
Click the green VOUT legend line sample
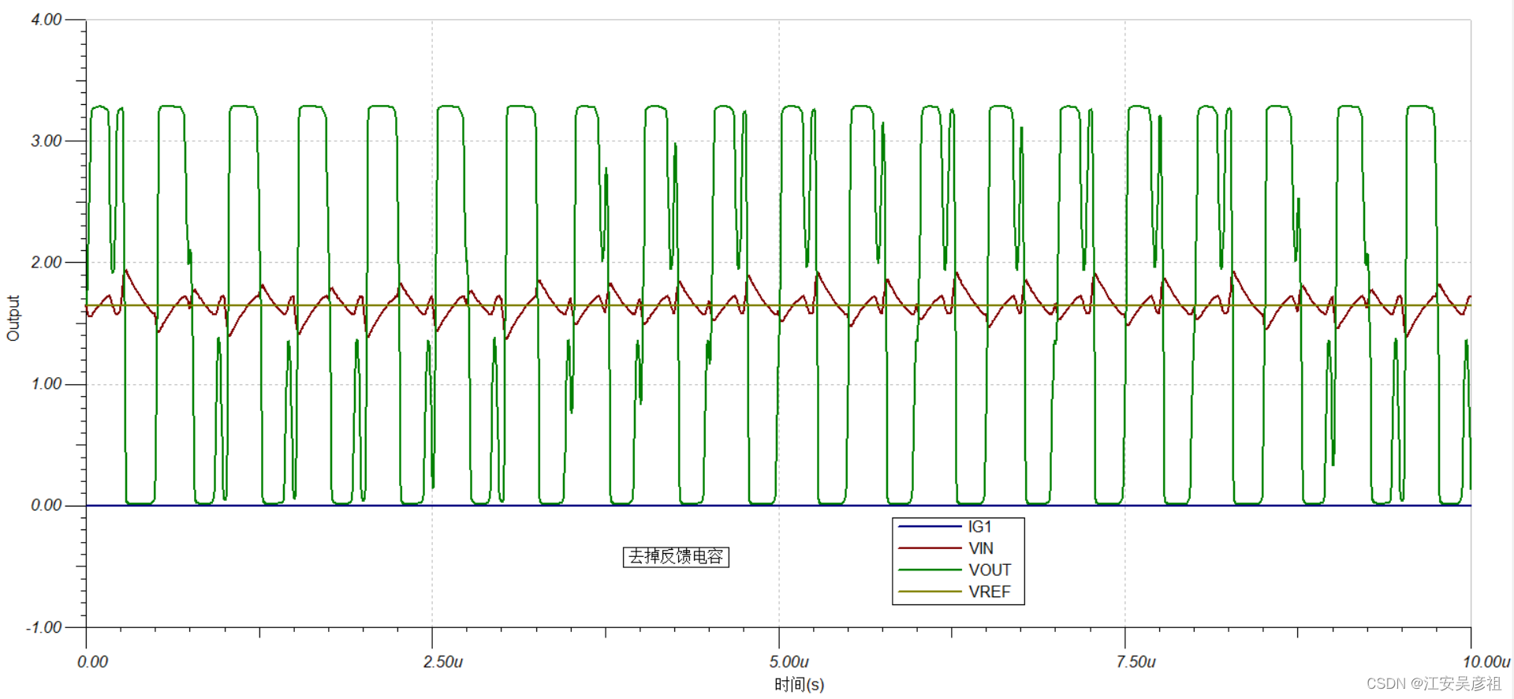(x=930, y=570)
